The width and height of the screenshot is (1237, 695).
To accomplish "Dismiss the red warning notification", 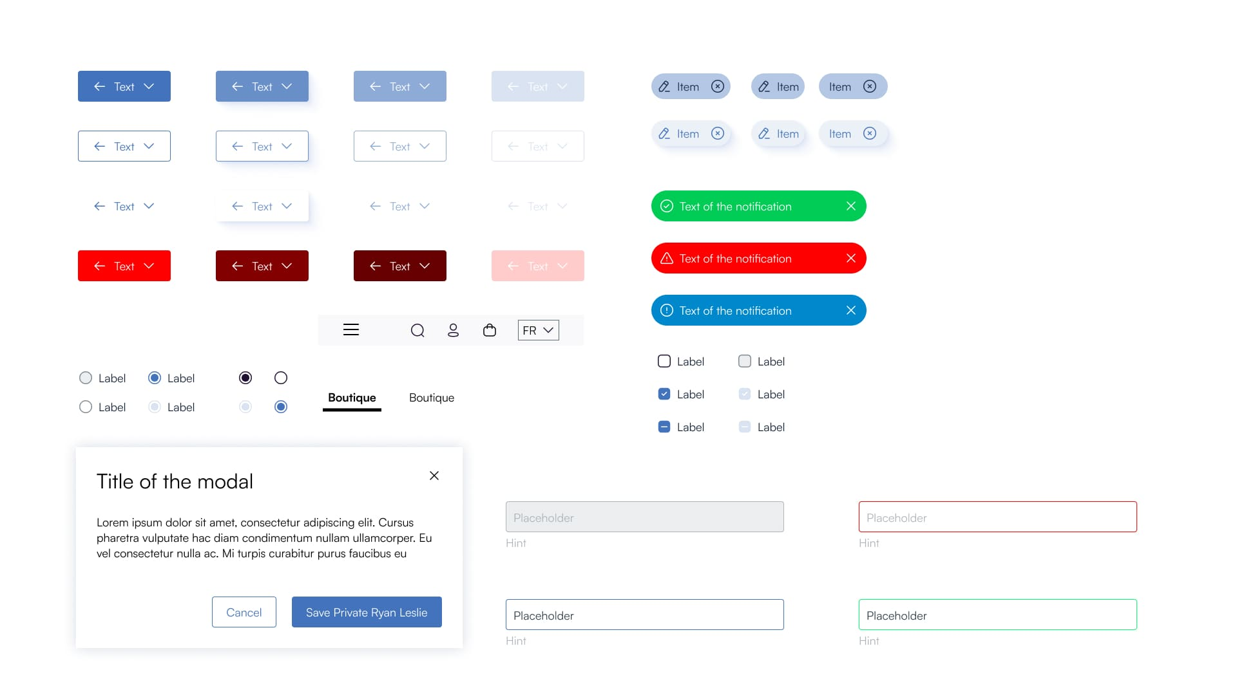I will click(851, 258).
